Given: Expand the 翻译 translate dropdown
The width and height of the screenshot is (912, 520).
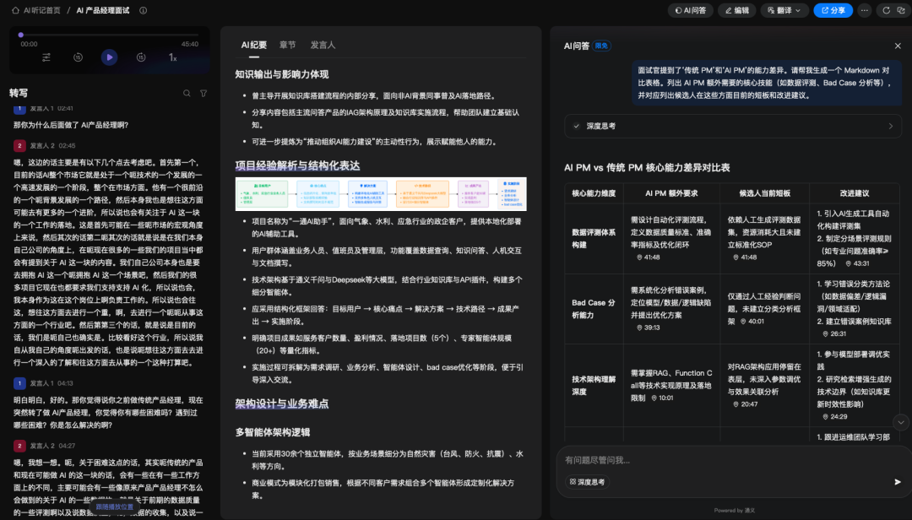Looking at the screenshot, I should tap(784, 10).
